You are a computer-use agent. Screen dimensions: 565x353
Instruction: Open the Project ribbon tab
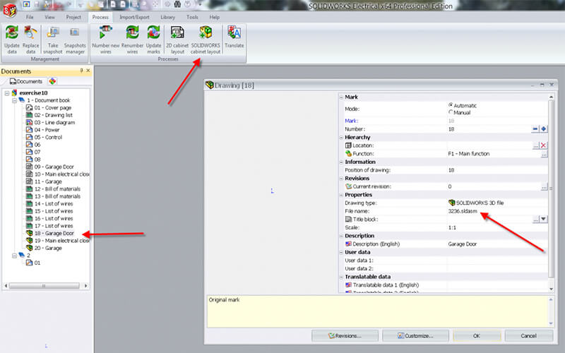73,17
